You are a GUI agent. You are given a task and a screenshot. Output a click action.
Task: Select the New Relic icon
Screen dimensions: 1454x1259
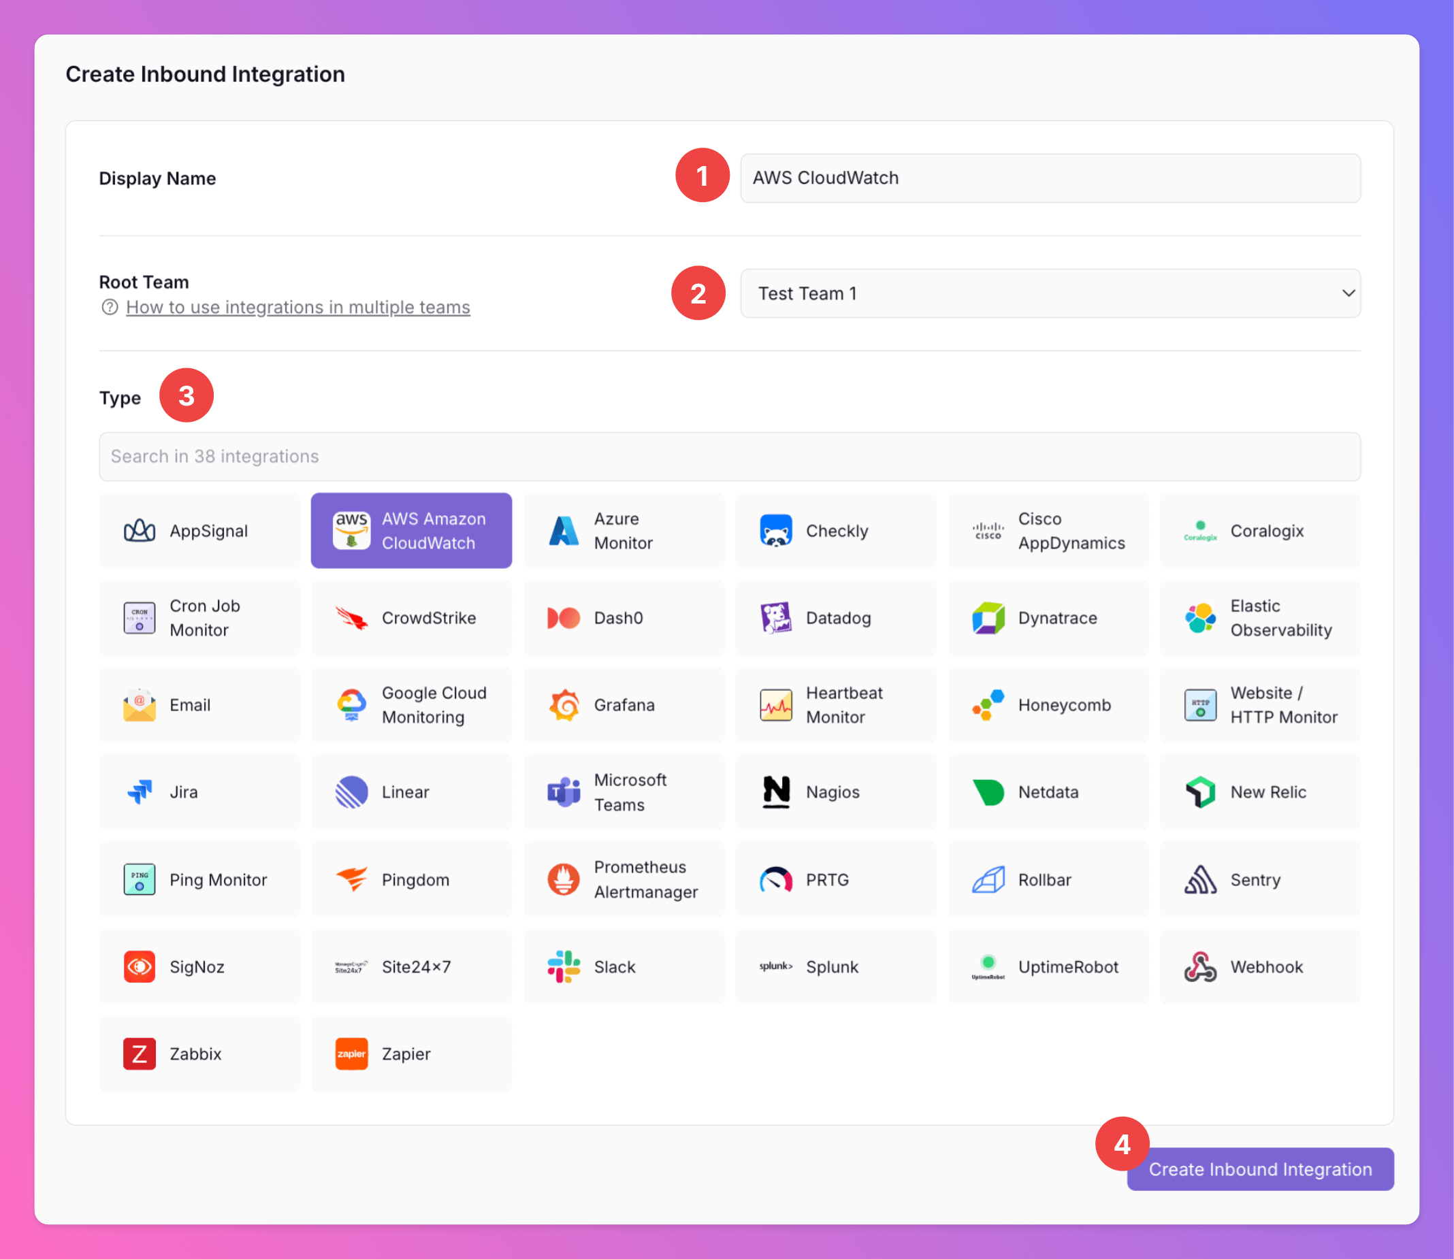(x=1199, y=793)
